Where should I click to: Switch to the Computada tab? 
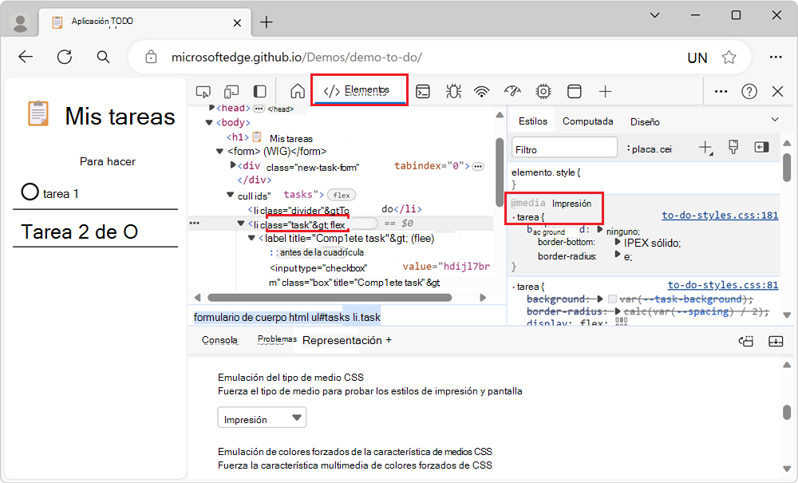(x=588, y=121)
